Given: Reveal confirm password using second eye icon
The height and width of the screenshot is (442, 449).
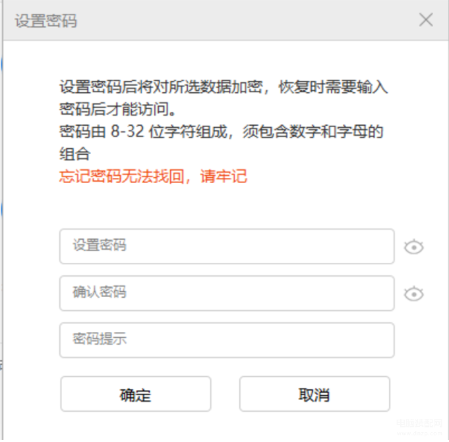Looking at the screenshot, I should pos(414,294).
